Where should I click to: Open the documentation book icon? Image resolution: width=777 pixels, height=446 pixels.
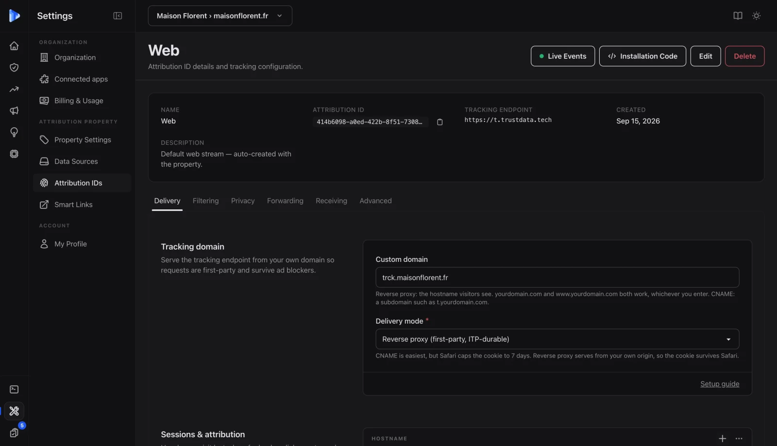738,16
